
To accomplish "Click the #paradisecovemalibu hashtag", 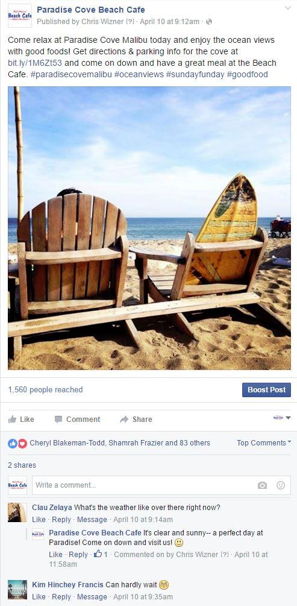I will 70,75.
